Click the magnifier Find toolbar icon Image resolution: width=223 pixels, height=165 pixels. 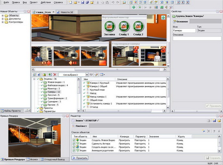point(124,2)
